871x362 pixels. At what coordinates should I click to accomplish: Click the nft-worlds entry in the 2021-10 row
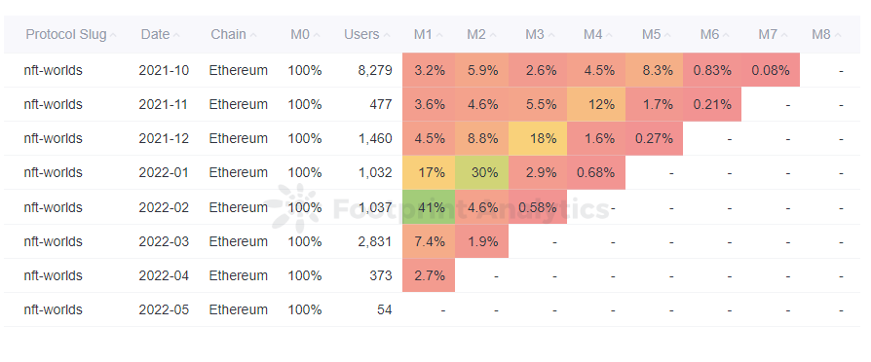[54, 70]
